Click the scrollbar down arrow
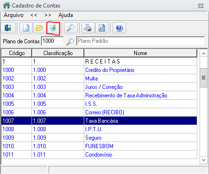209x174 pixels. [x=203, y=160]
